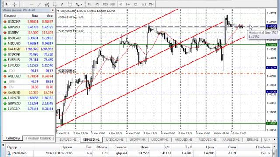Click the 1.42091 green price label
Screen dimensions: 280x157
point(272,45)
